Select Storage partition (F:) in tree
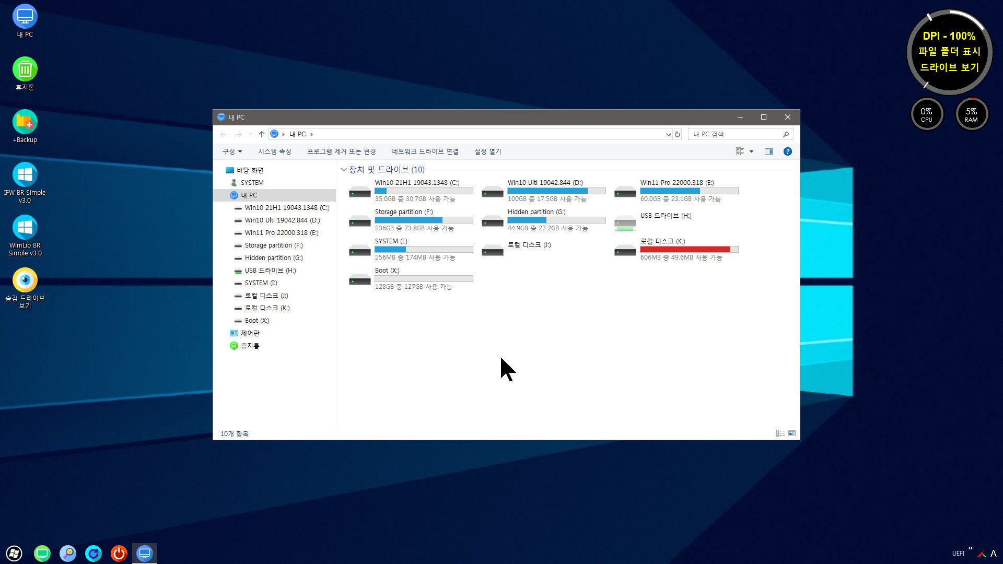 pos(274,245)
